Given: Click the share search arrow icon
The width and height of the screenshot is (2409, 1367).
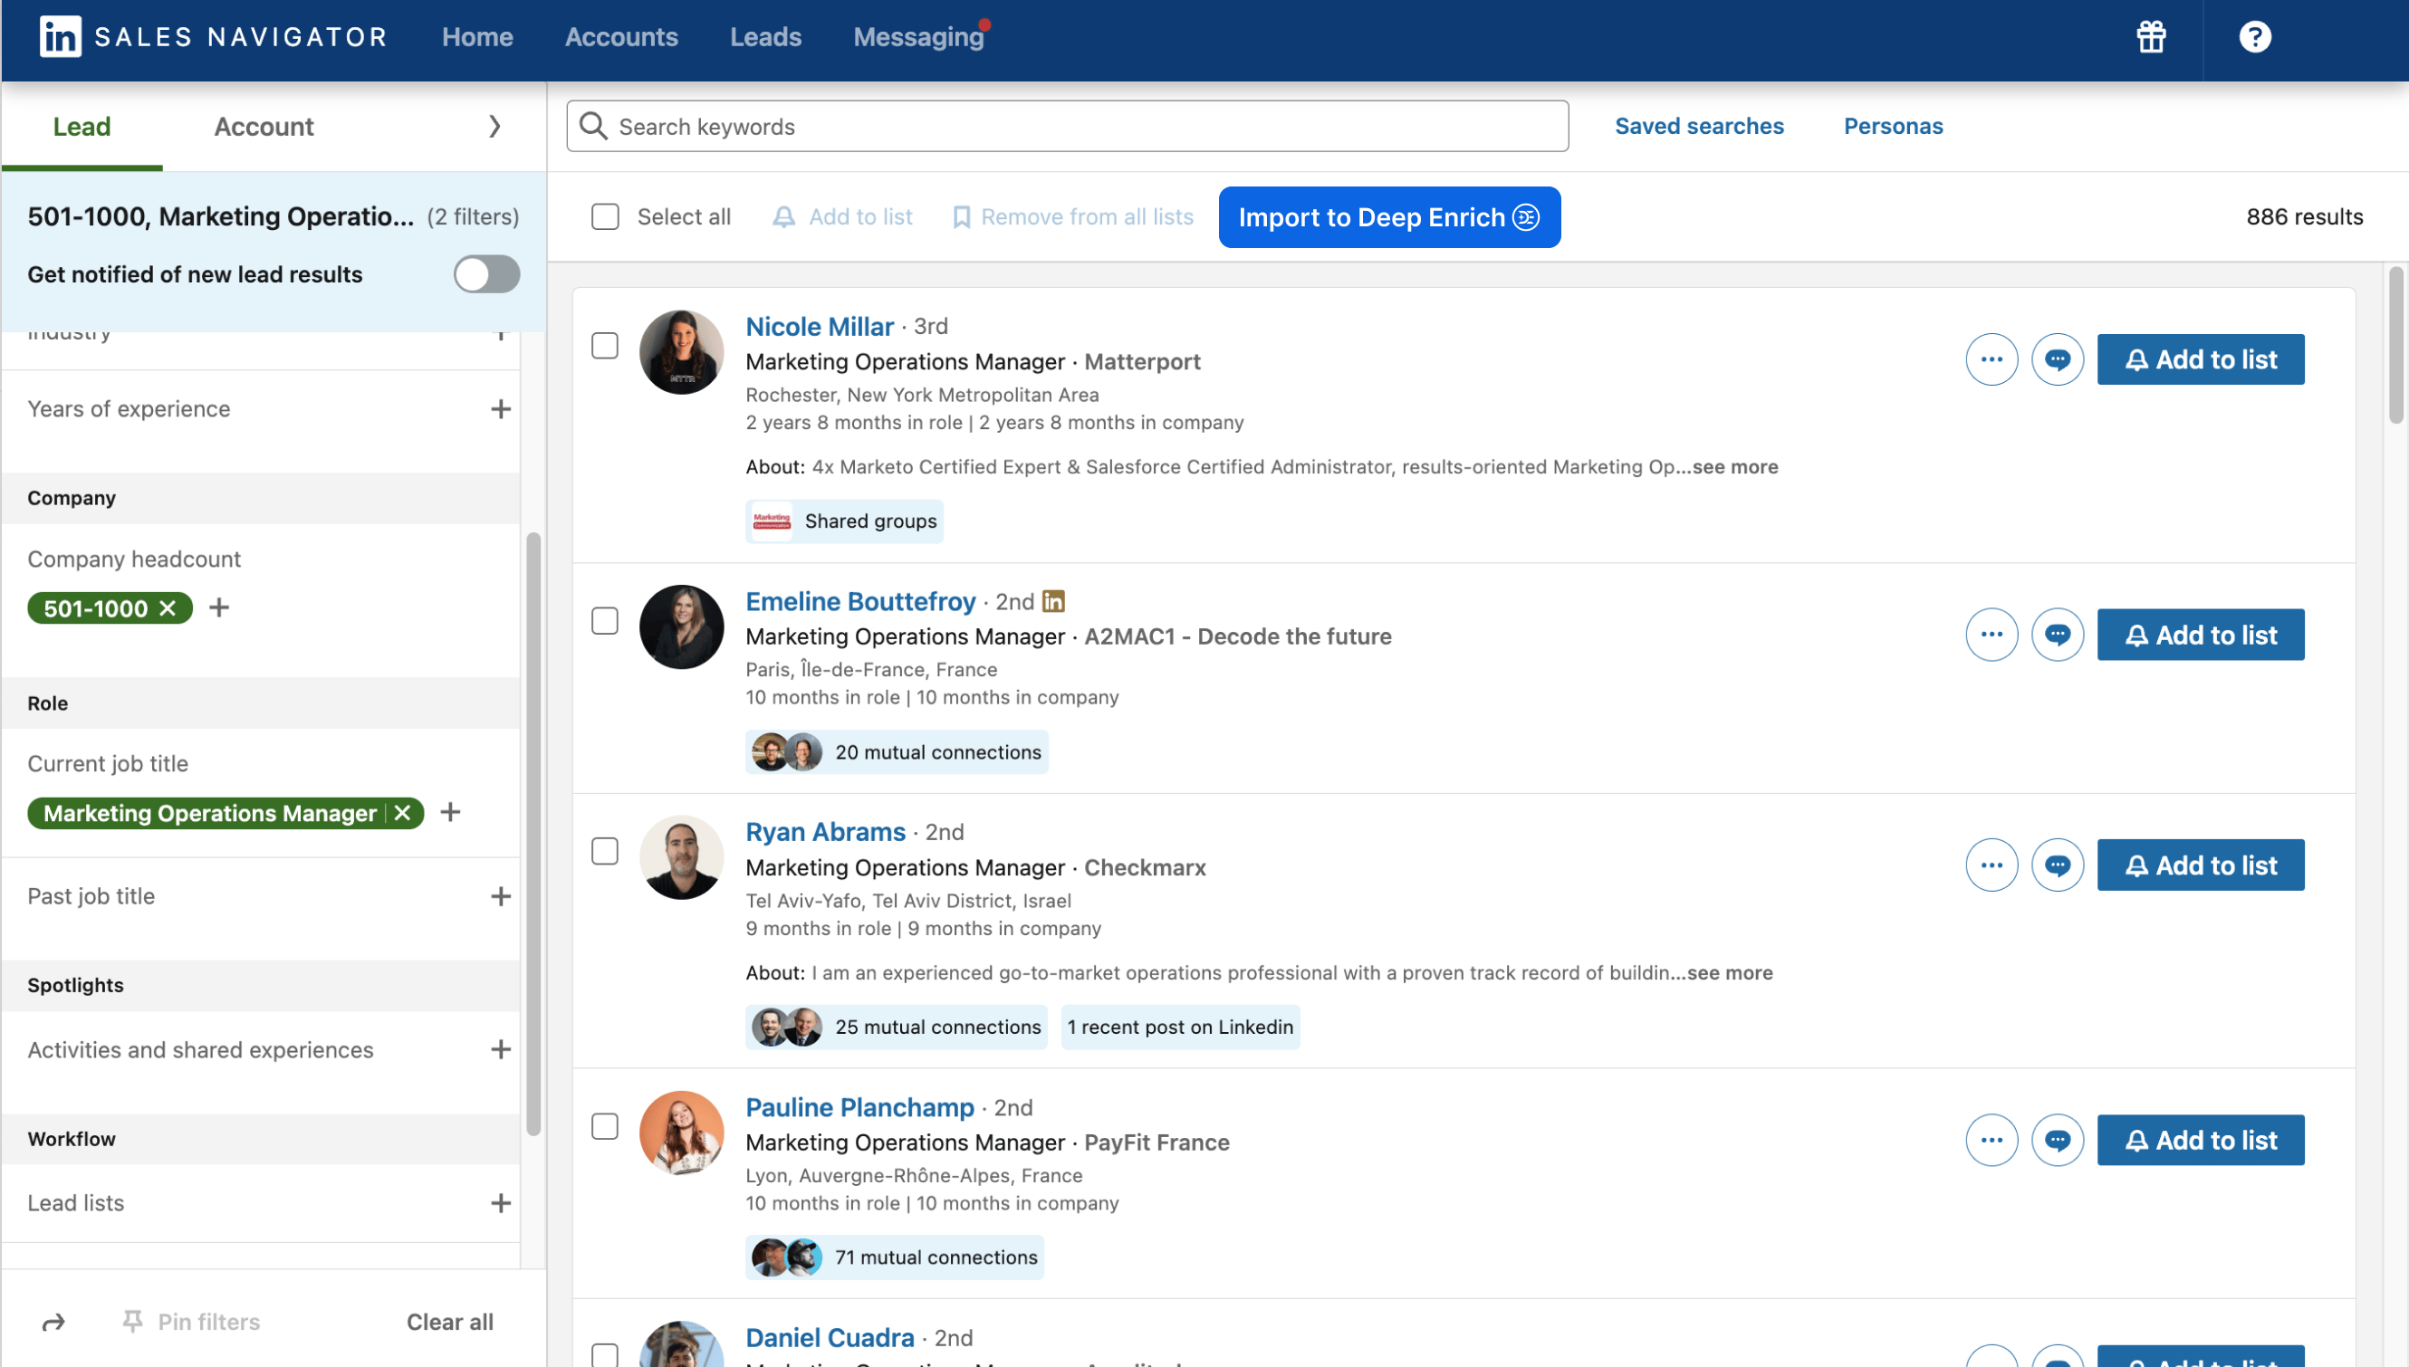Looking at the screenshot, I should [x=53, y=1322].
